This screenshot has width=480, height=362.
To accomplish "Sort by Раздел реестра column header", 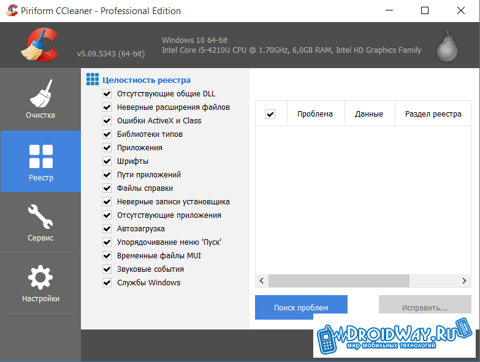I will point(433,114).
